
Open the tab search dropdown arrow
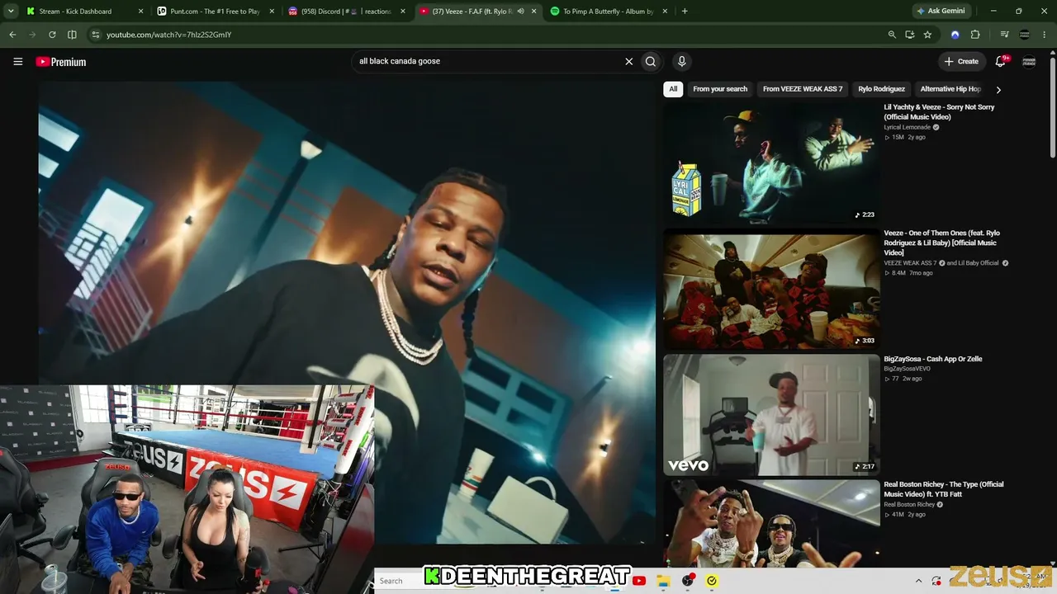11,12
